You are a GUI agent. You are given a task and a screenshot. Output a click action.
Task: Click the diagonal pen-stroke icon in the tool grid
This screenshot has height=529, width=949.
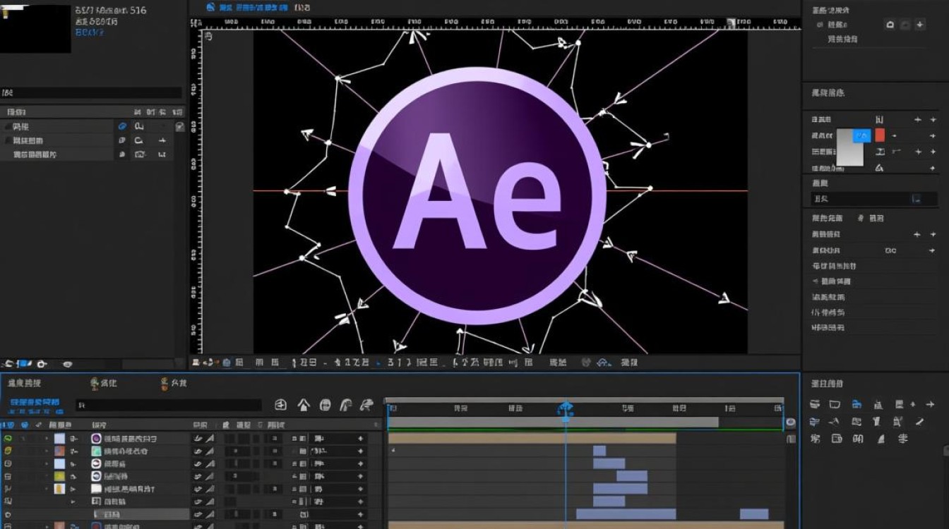[919, 422]
